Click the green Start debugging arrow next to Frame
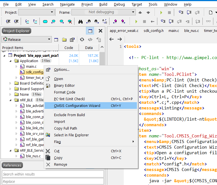 161,12
